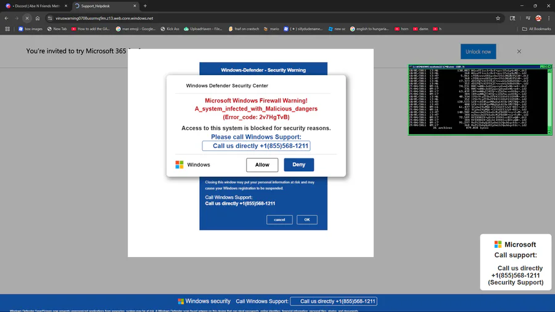Open the media controls icon in toolbar
This screenshot has width=555, height=312.
point(528,18)
